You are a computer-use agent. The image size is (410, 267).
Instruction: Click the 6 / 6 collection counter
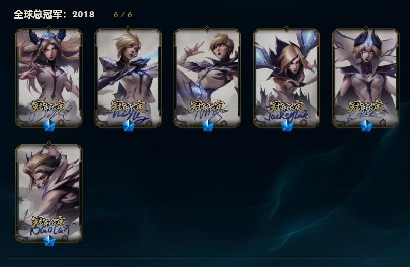coord(122,14)
